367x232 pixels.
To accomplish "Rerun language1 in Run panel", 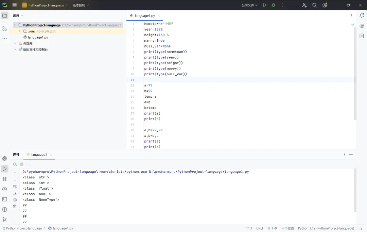I will pos(15,164).
